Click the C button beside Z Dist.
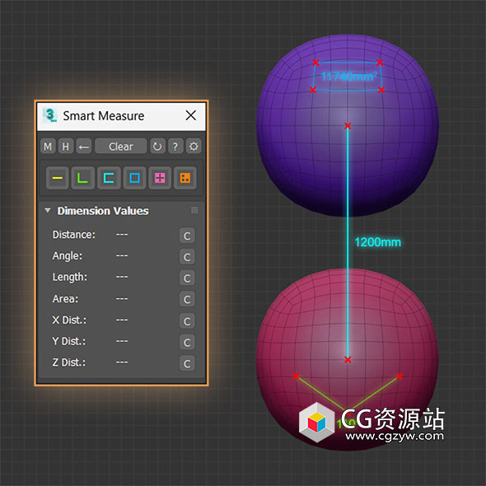The width and height of the screenshot is (486, 486). tap(187, 363)
